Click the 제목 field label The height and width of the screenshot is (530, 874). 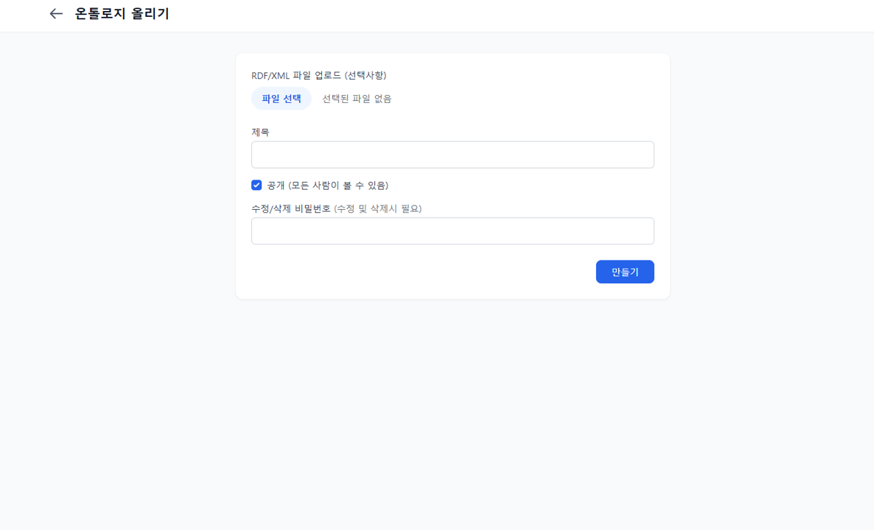click(261, 132)
